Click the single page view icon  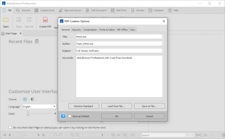(113, 135)
